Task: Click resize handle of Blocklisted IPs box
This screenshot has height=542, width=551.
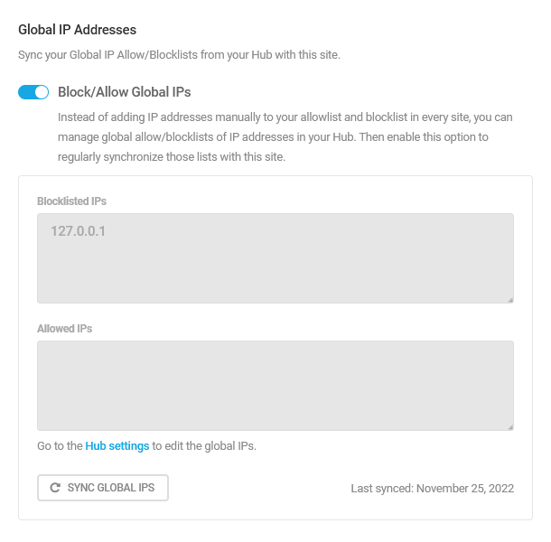Action: (509, 298)
